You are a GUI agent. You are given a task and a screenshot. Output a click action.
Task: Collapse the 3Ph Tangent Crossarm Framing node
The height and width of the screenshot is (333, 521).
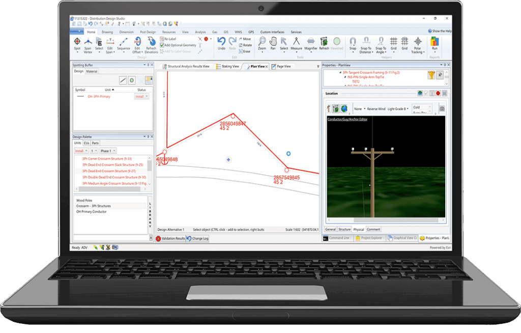pos(340,72)
